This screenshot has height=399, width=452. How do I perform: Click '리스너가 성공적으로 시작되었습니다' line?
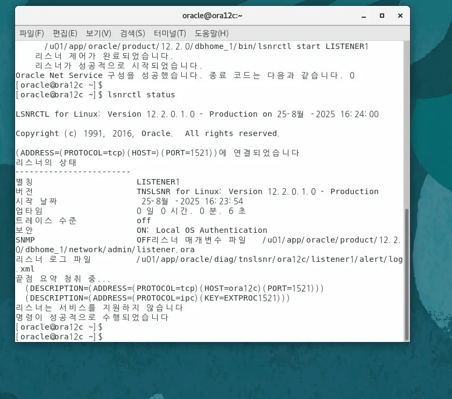[x=118, y=66]
